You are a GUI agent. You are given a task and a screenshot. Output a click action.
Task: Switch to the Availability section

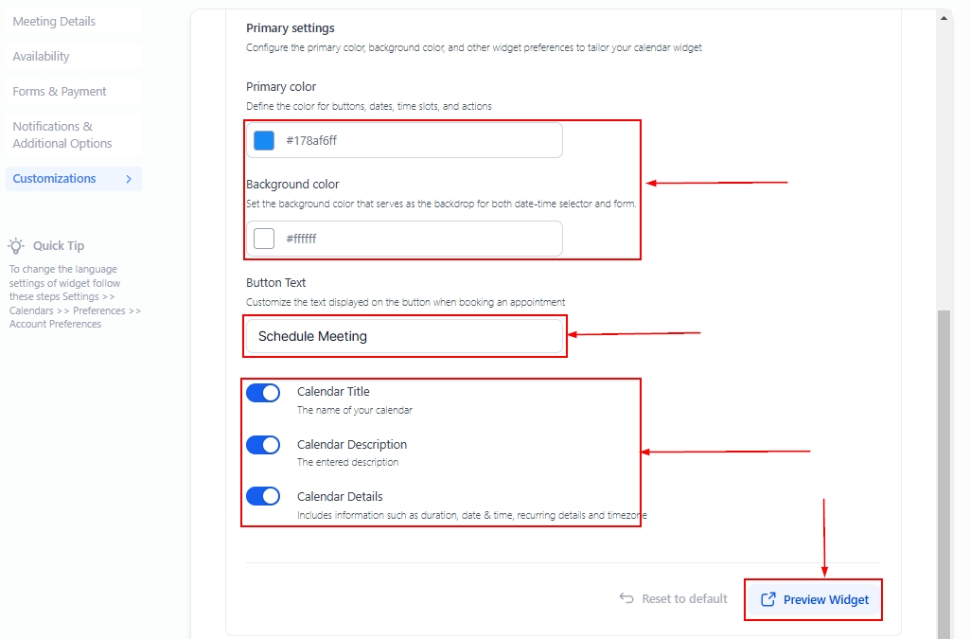point(41,57)
